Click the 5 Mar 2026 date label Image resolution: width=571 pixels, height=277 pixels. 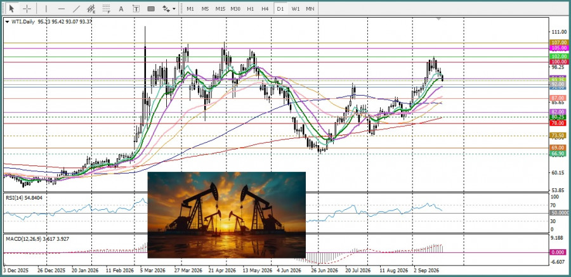click(x=153, y=271)
